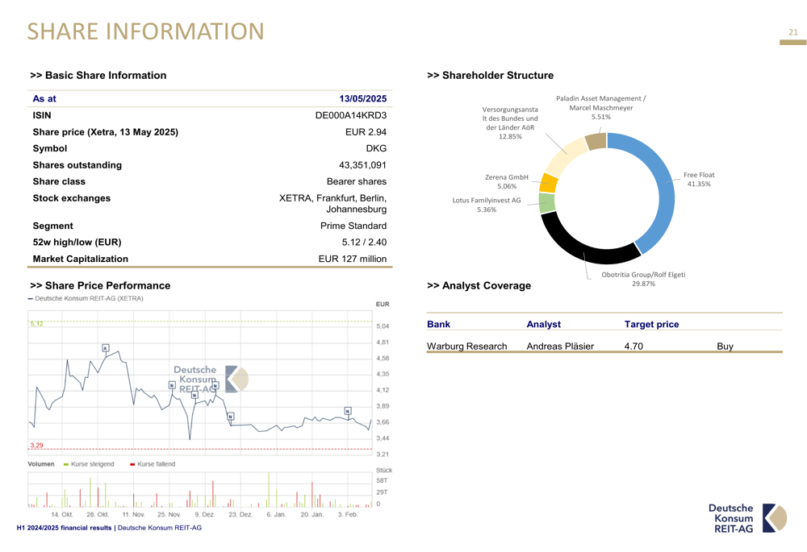Click the '9. Dez.' date axis label
Image resolution: width=807 pixels, height=552 pixels.
click(205, 514)
